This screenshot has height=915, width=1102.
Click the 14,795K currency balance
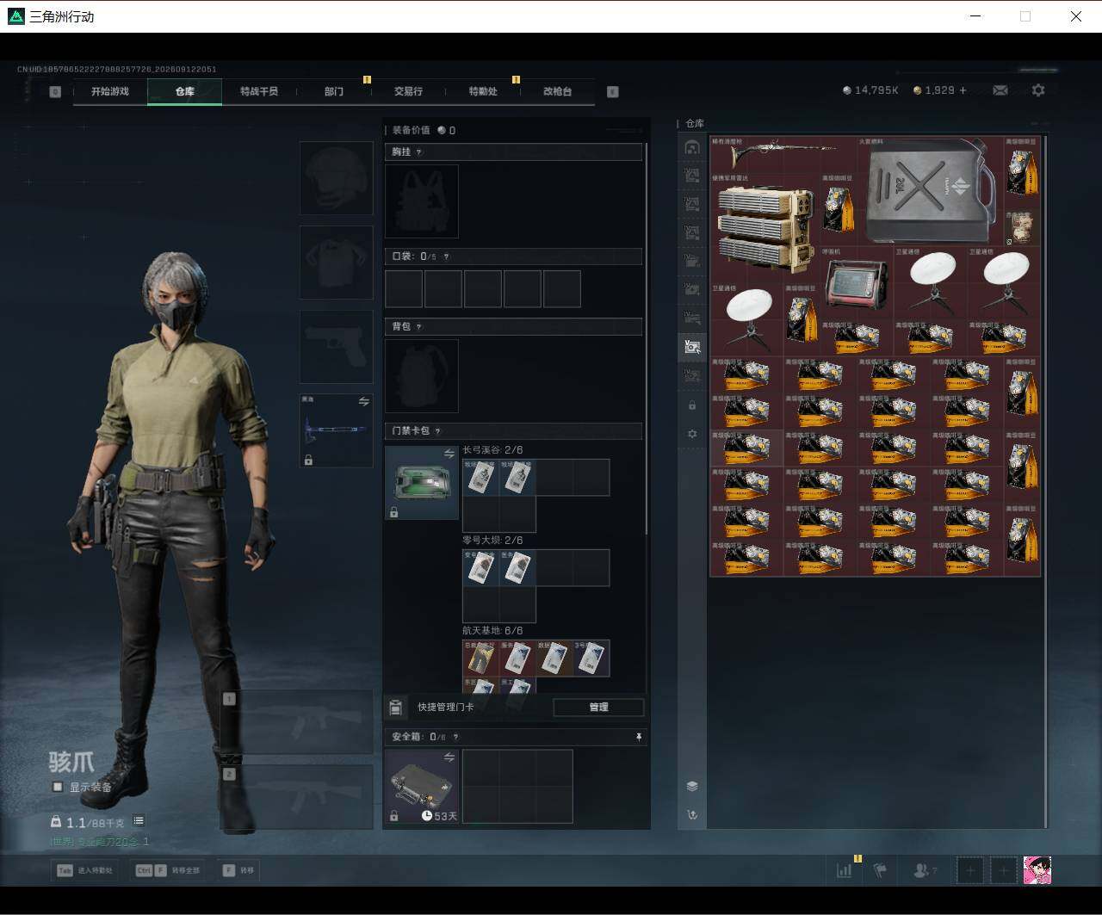871,90
